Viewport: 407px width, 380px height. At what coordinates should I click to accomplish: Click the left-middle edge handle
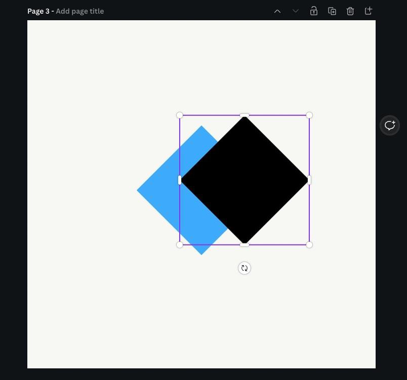click(x=180, y=180)
